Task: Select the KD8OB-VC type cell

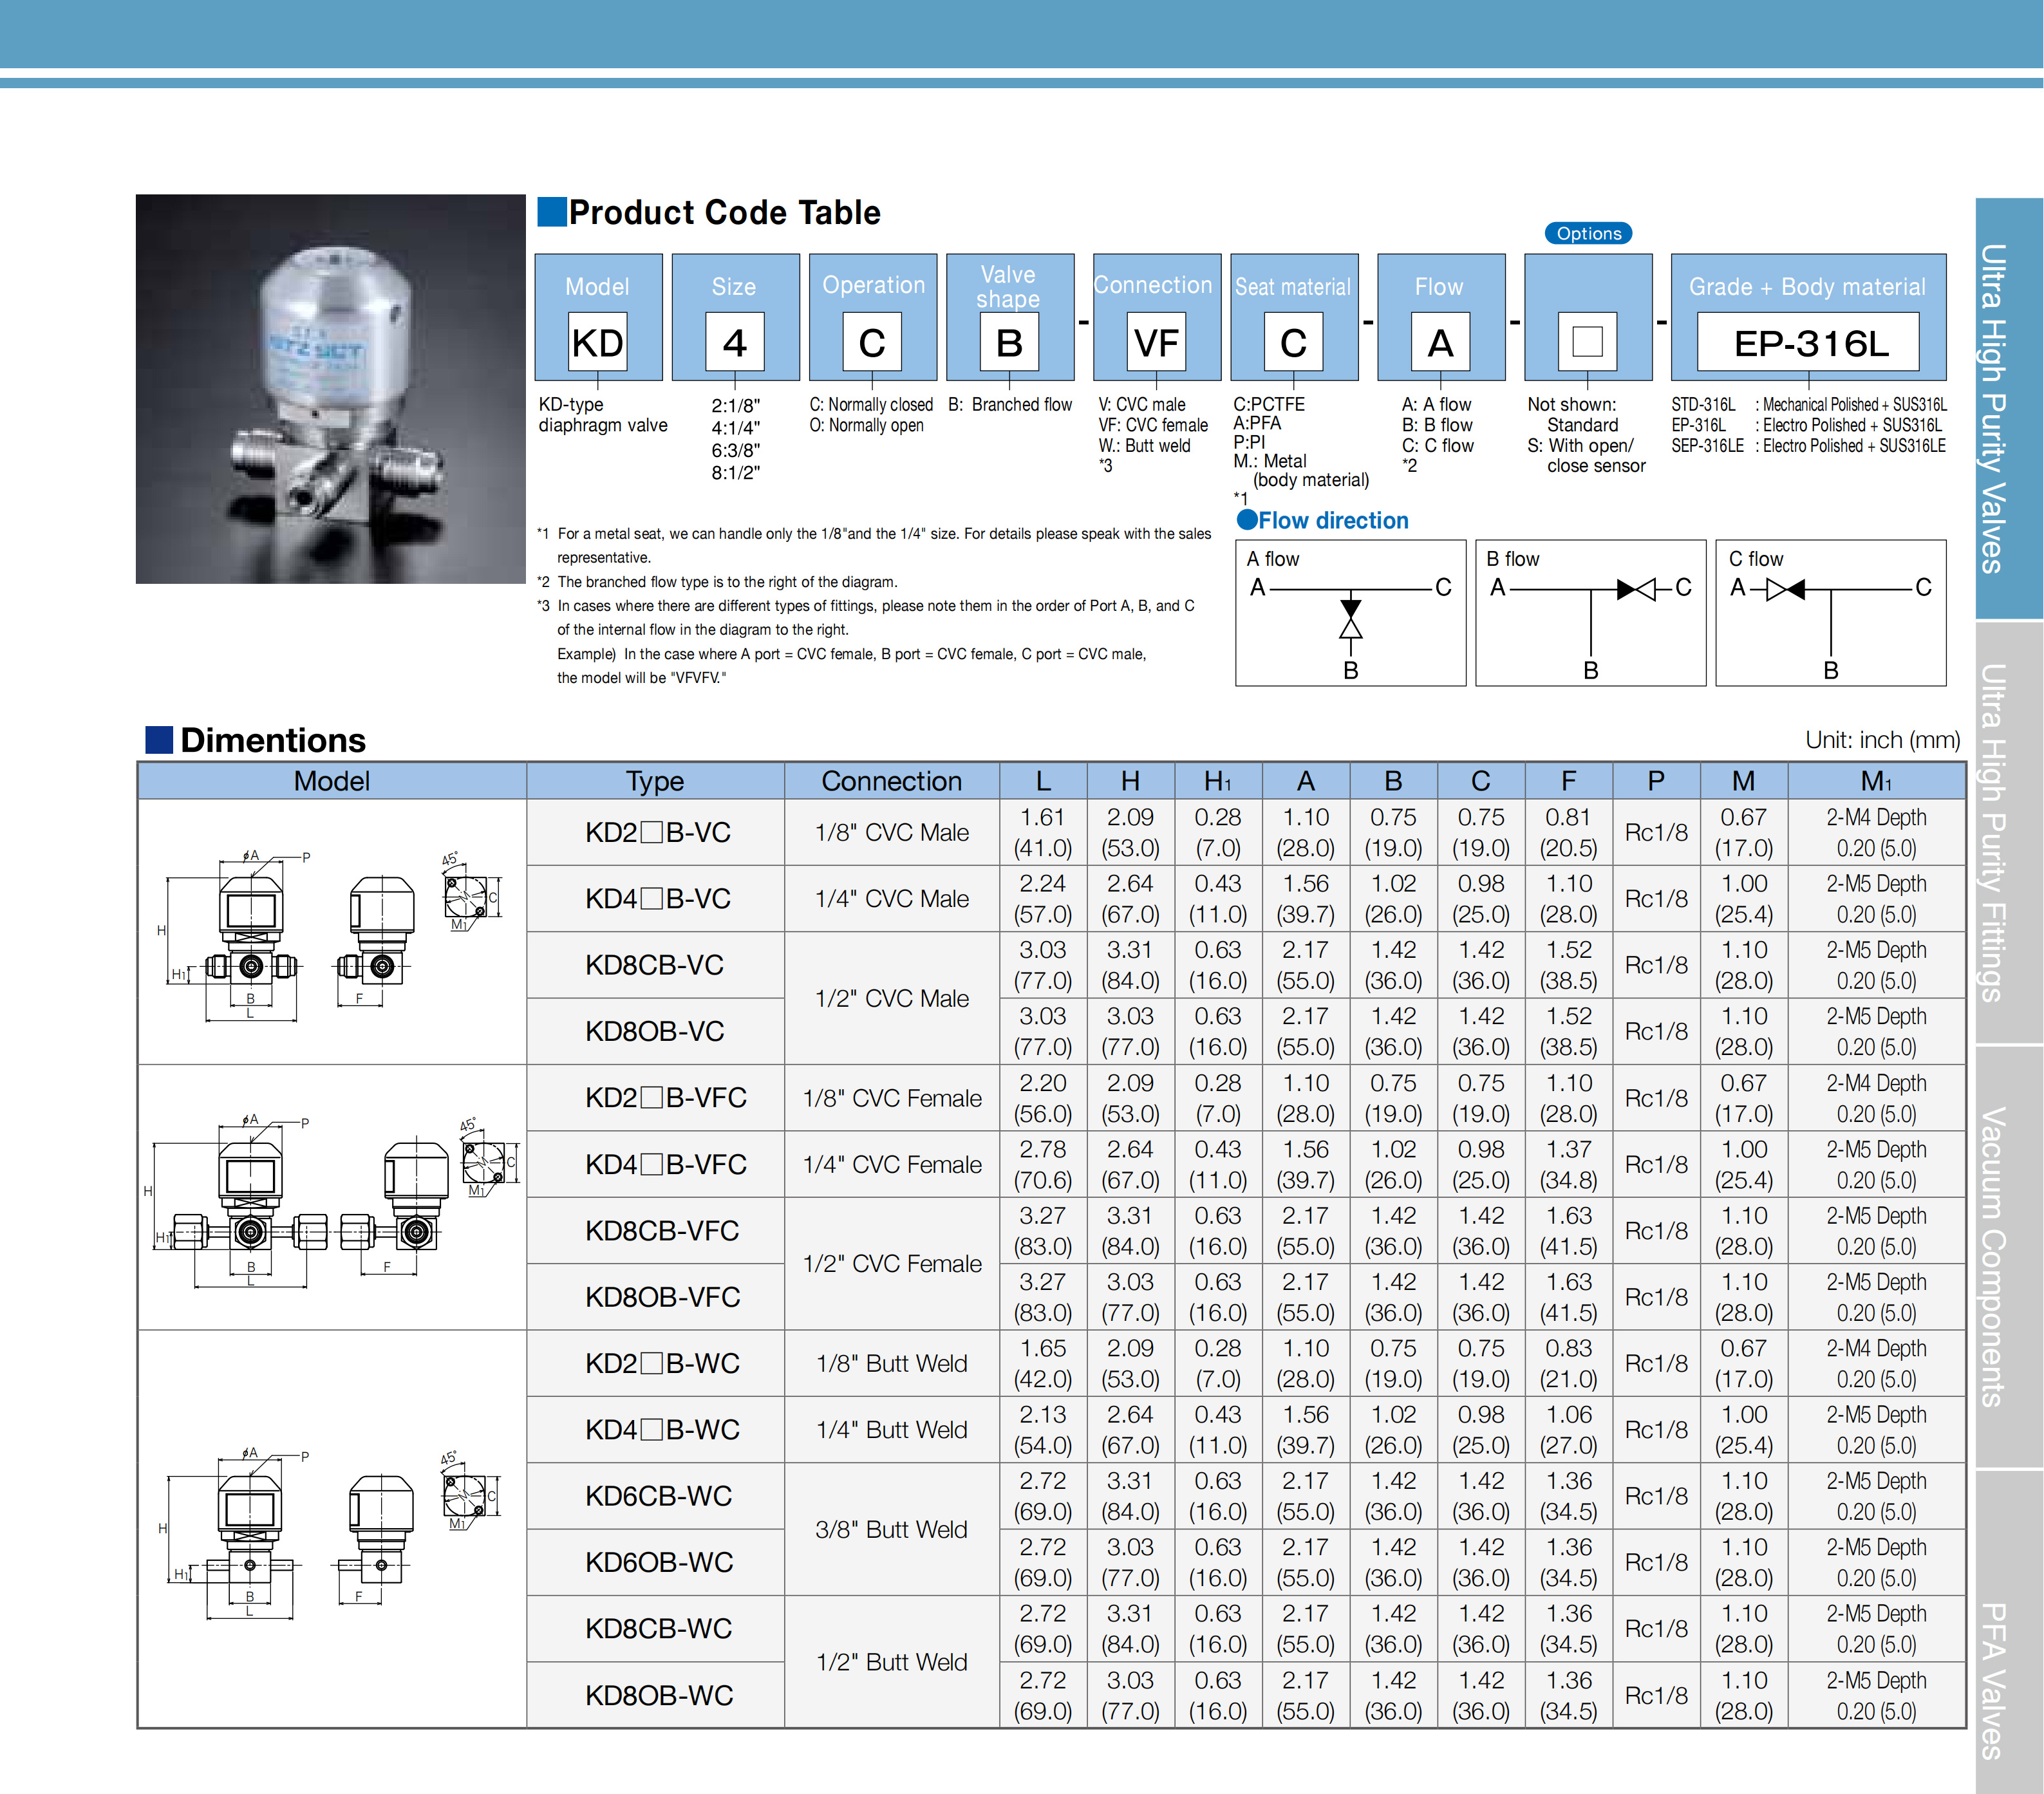Action: (x=655, y=1031)
